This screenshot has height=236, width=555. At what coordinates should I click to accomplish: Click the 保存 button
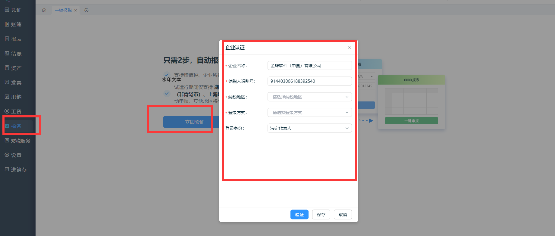pyautogui.click(x=321, y=215)
